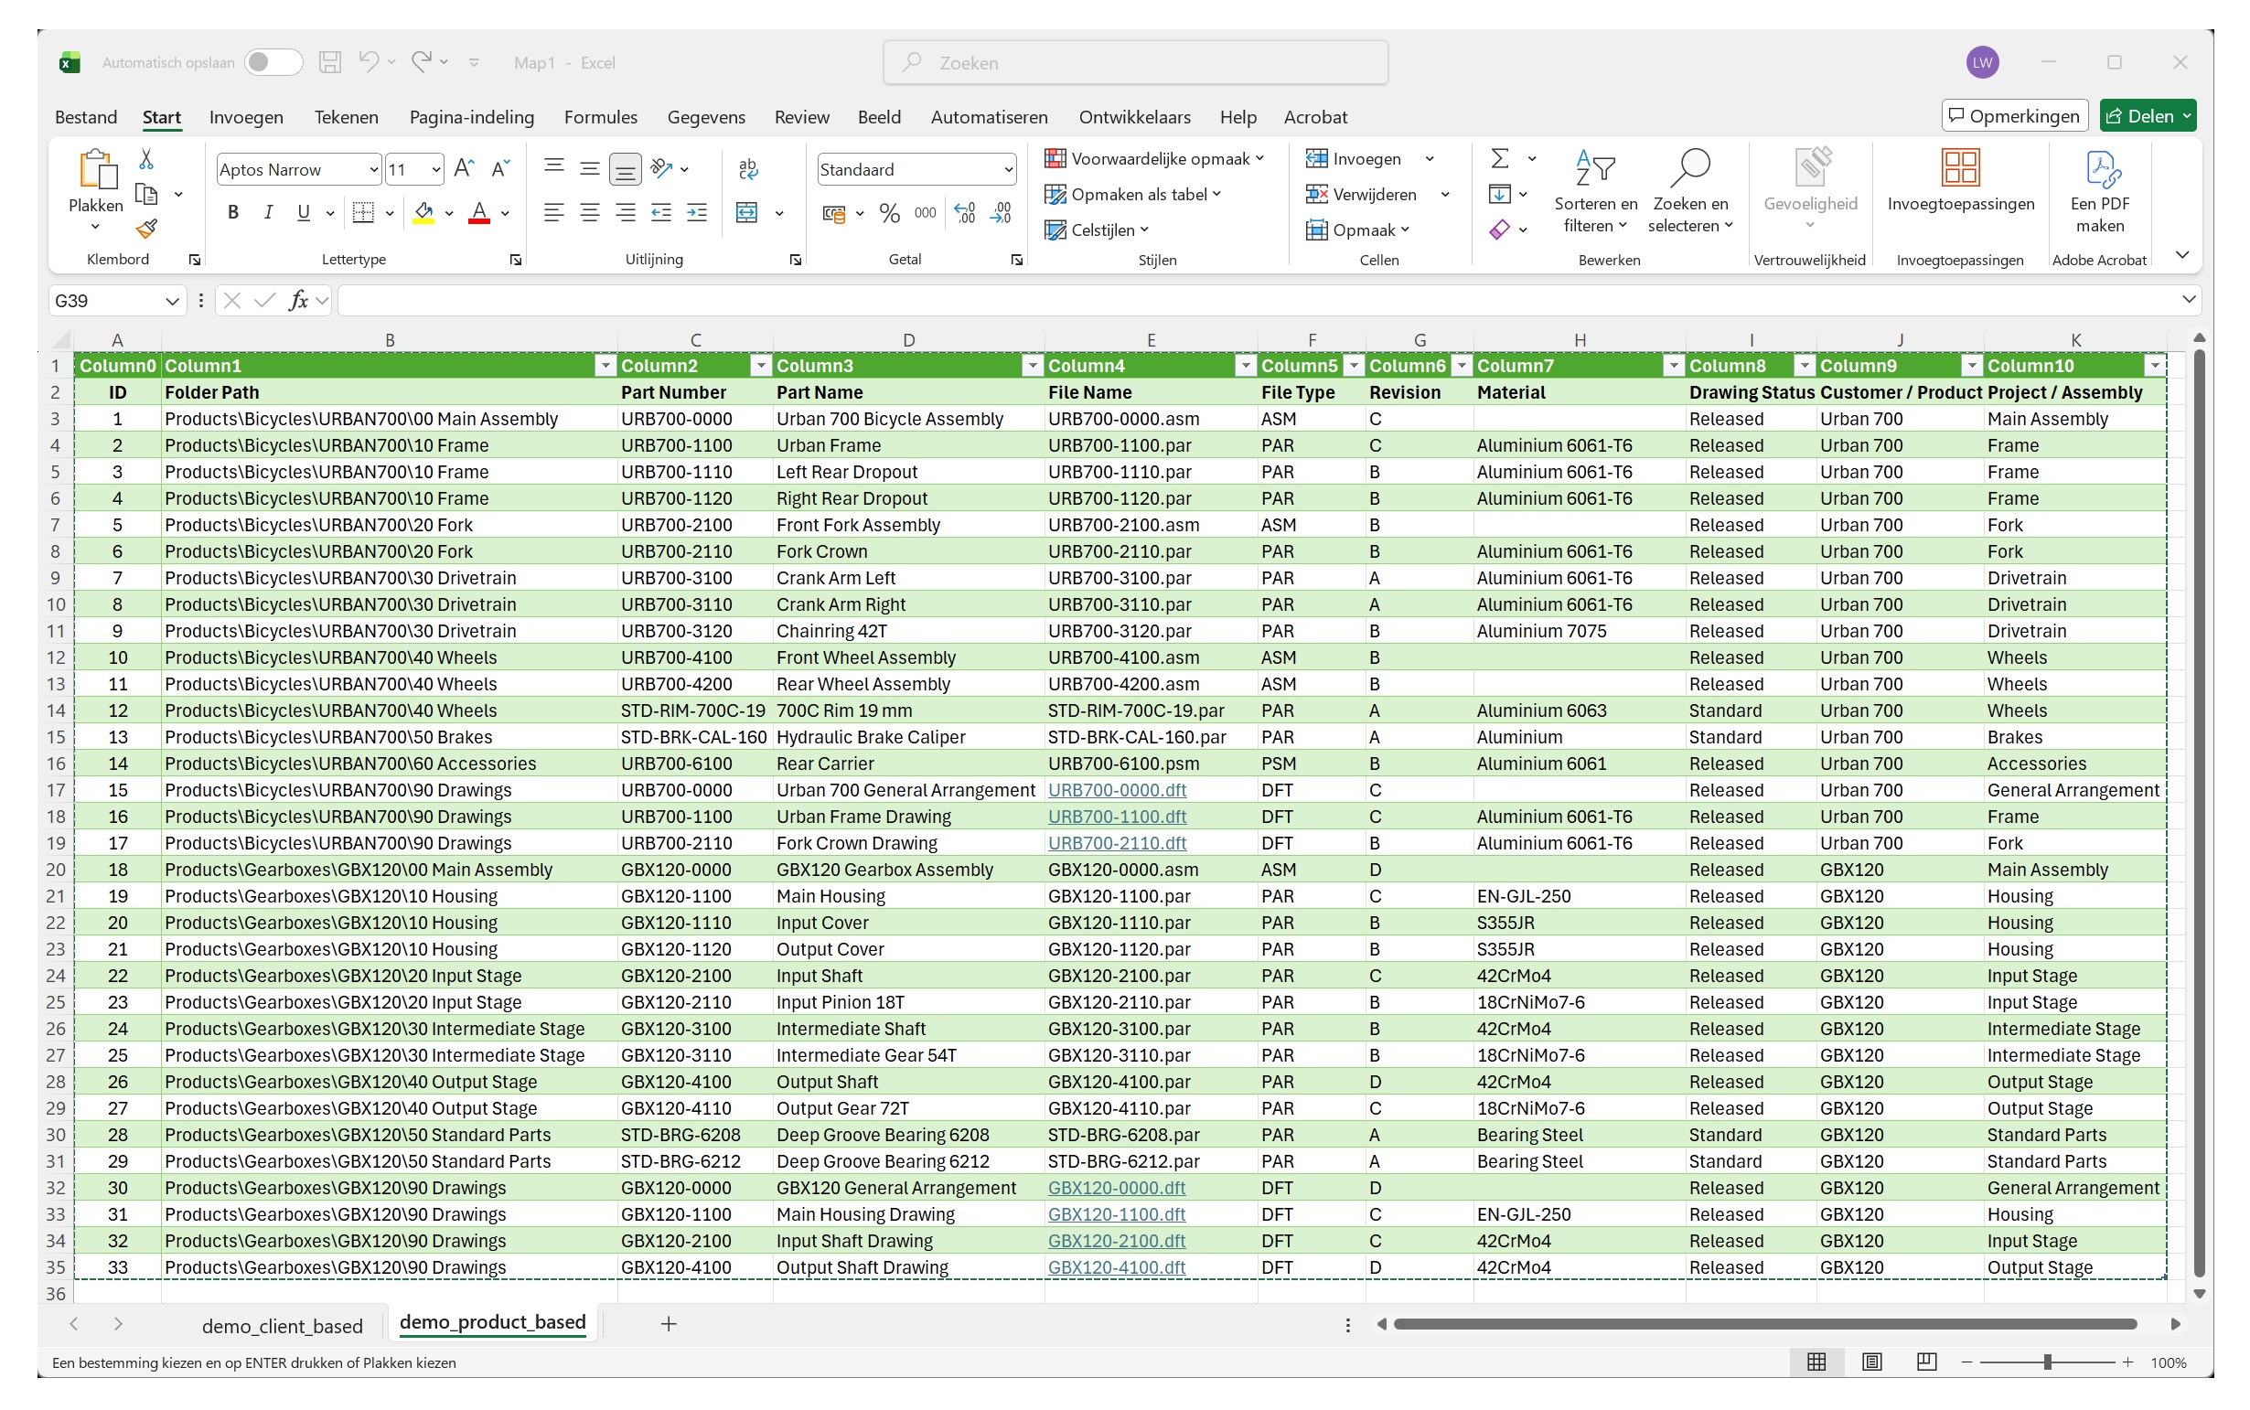Click Sorteren en filteren button
This screenshot has width=2250, height=1410.
[x=1595, y=191]
